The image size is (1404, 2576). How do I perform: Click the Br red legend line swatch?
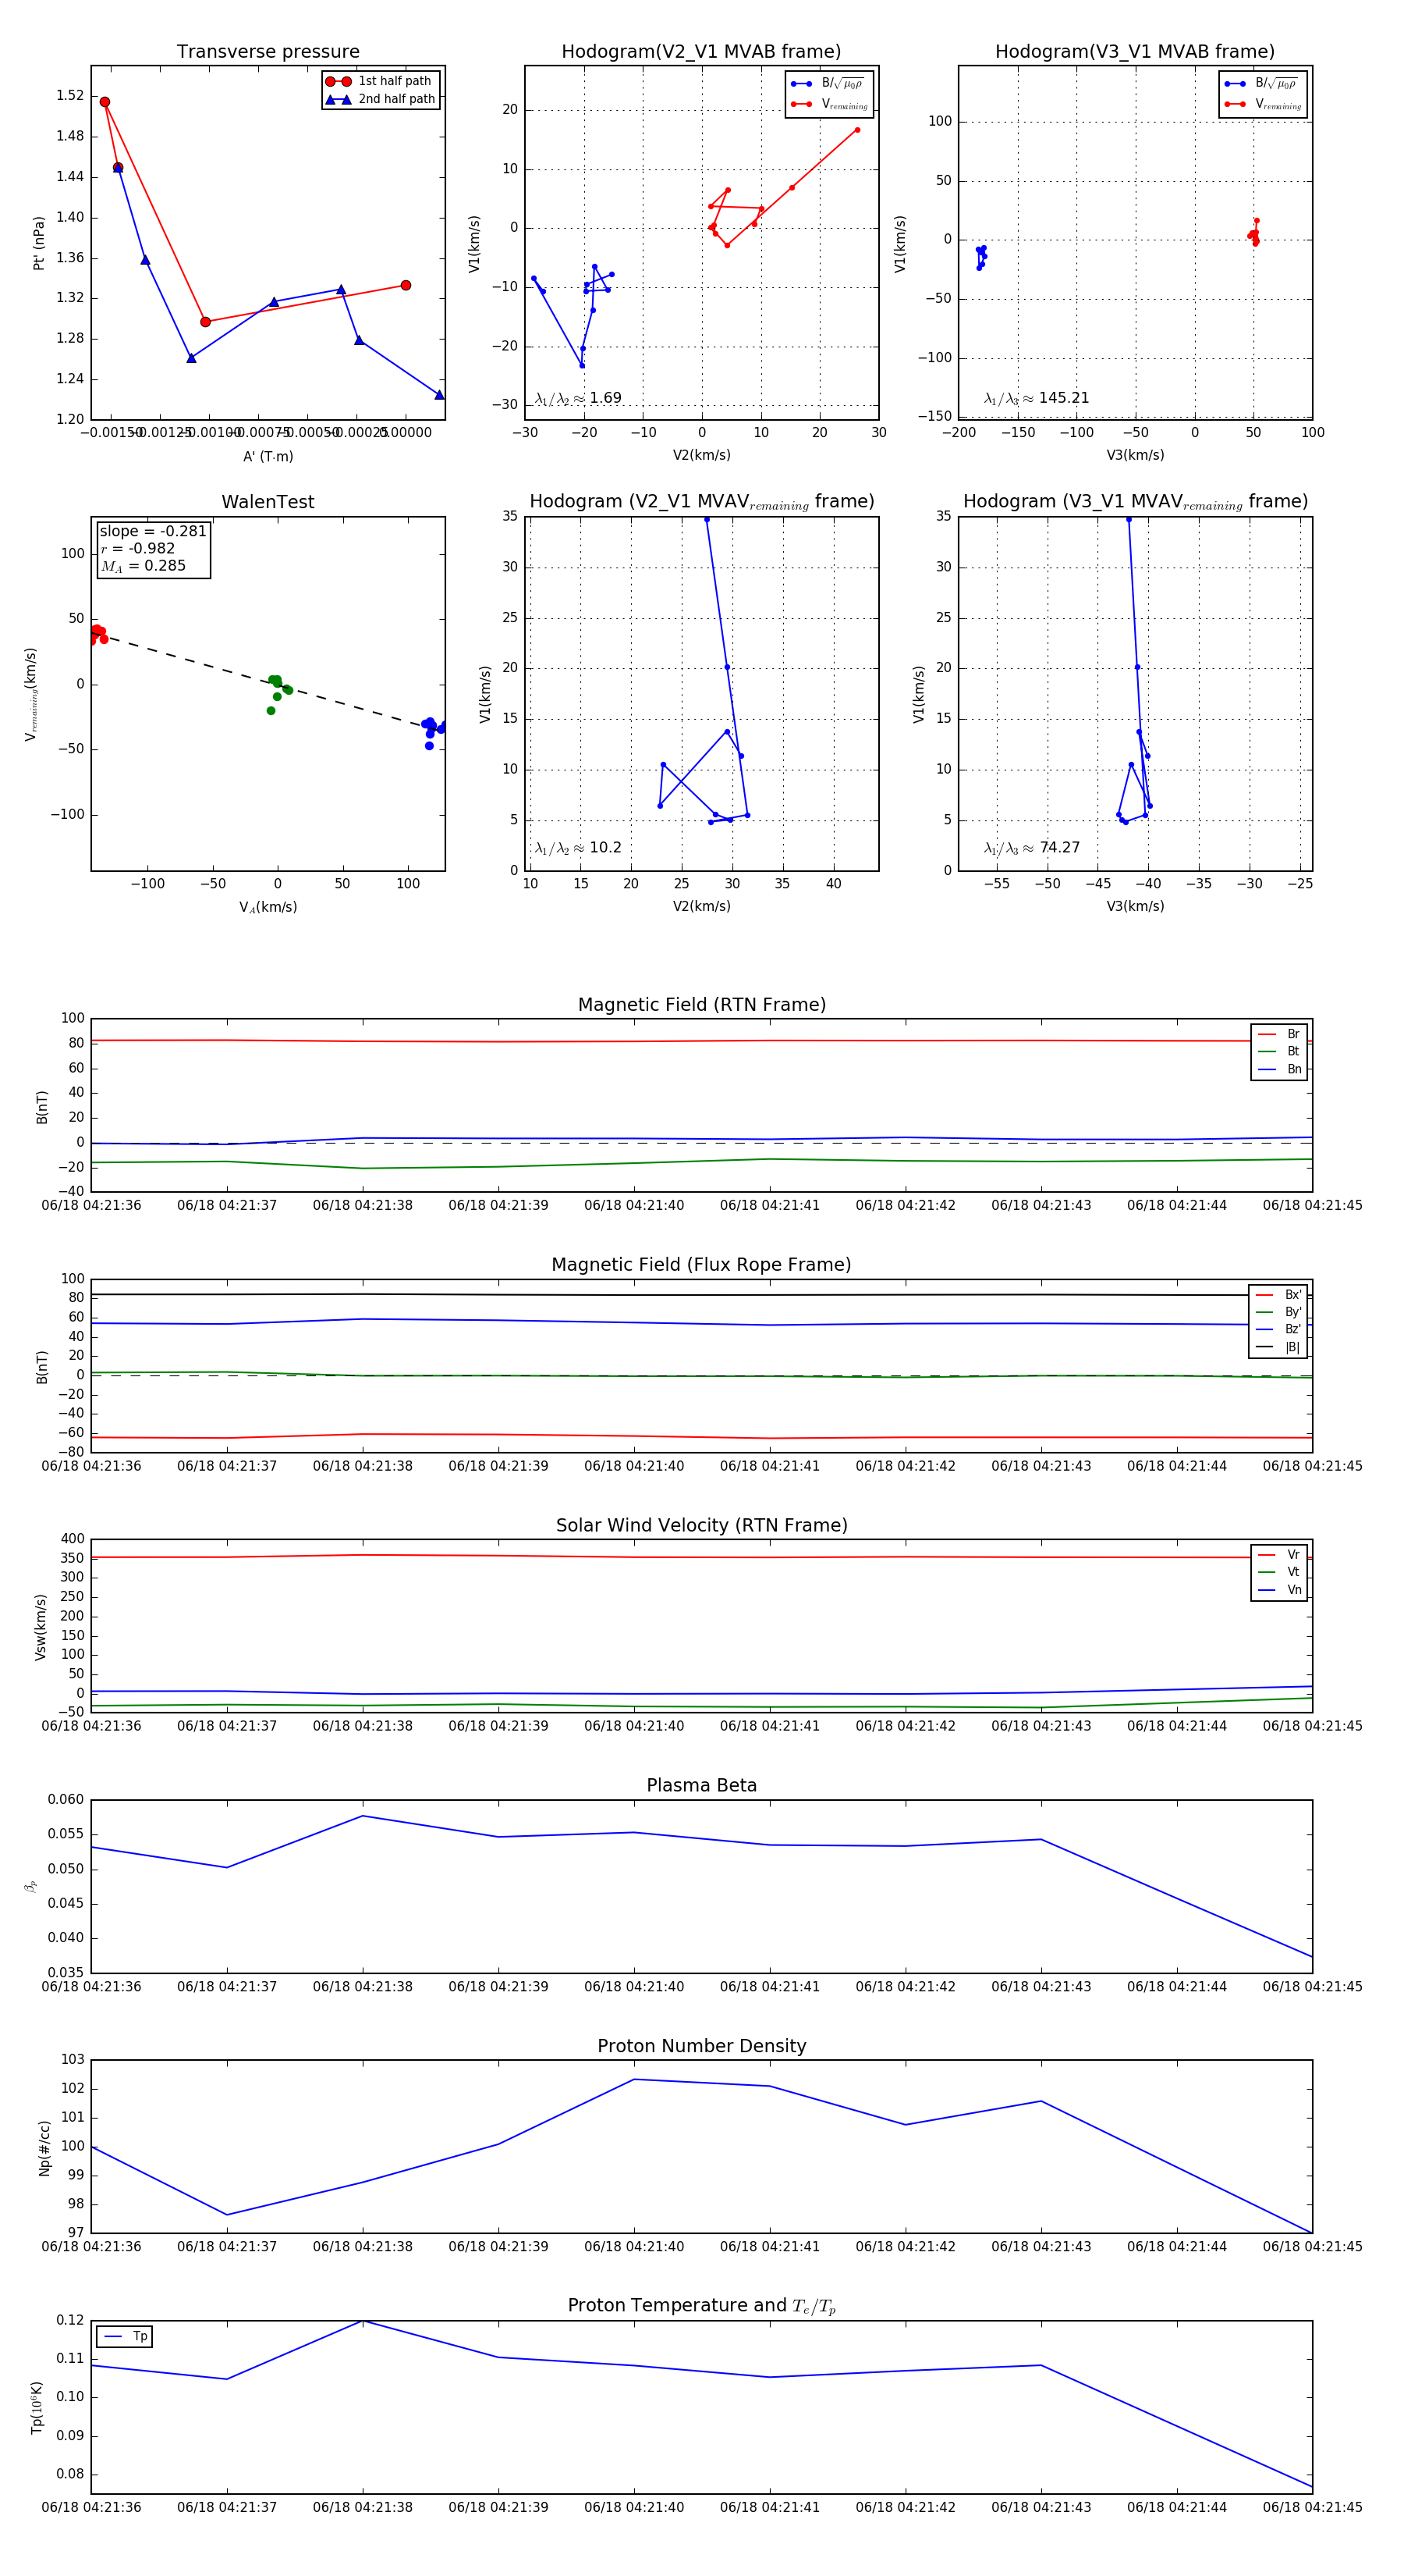(x=1267, y=1034)
